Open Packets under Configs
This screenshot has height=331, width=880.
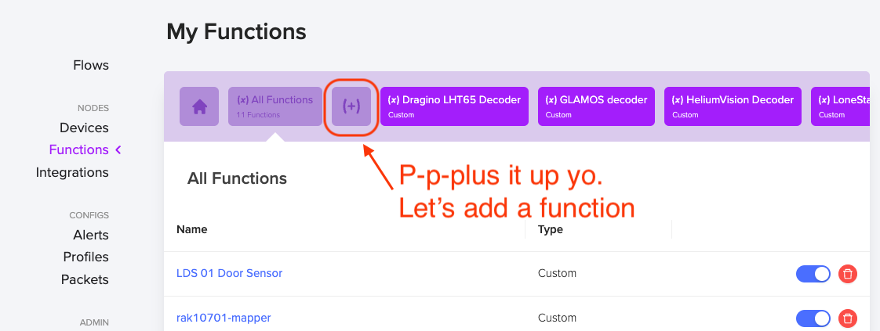click(x=85, y=279)
